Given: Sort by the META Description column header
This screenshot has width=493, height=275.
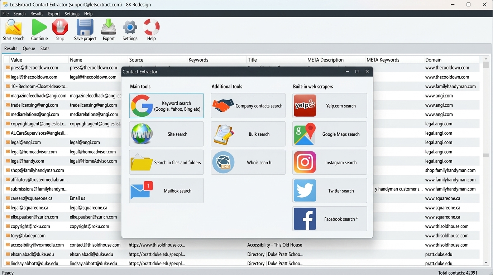Looking at the screenshot, I should click(x=336, y=60).
